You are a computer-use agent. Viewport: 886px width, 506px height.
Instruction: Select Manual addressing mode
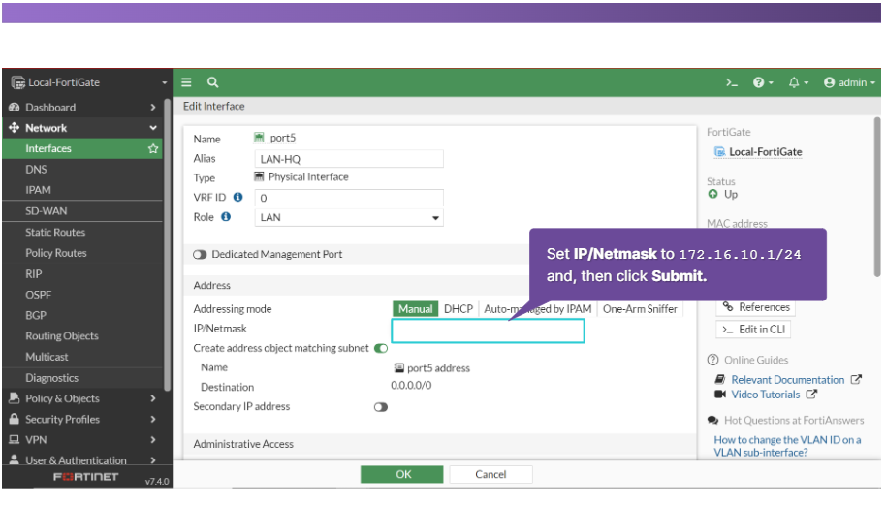click(415, 309)
